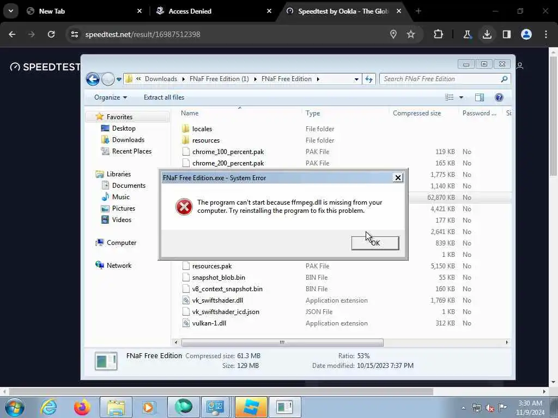Select vulkan-1.dll file
Viewport: 558px width, 418px height.
pyautogui.click(x=209, y=323)
